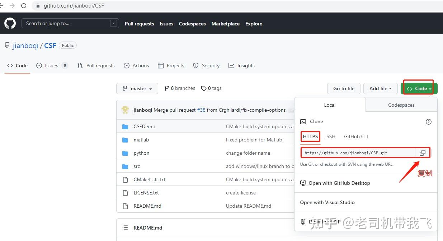Click the README.md list outline icon
The height and width of the screenshot is (241, 443).
[125, 228]
